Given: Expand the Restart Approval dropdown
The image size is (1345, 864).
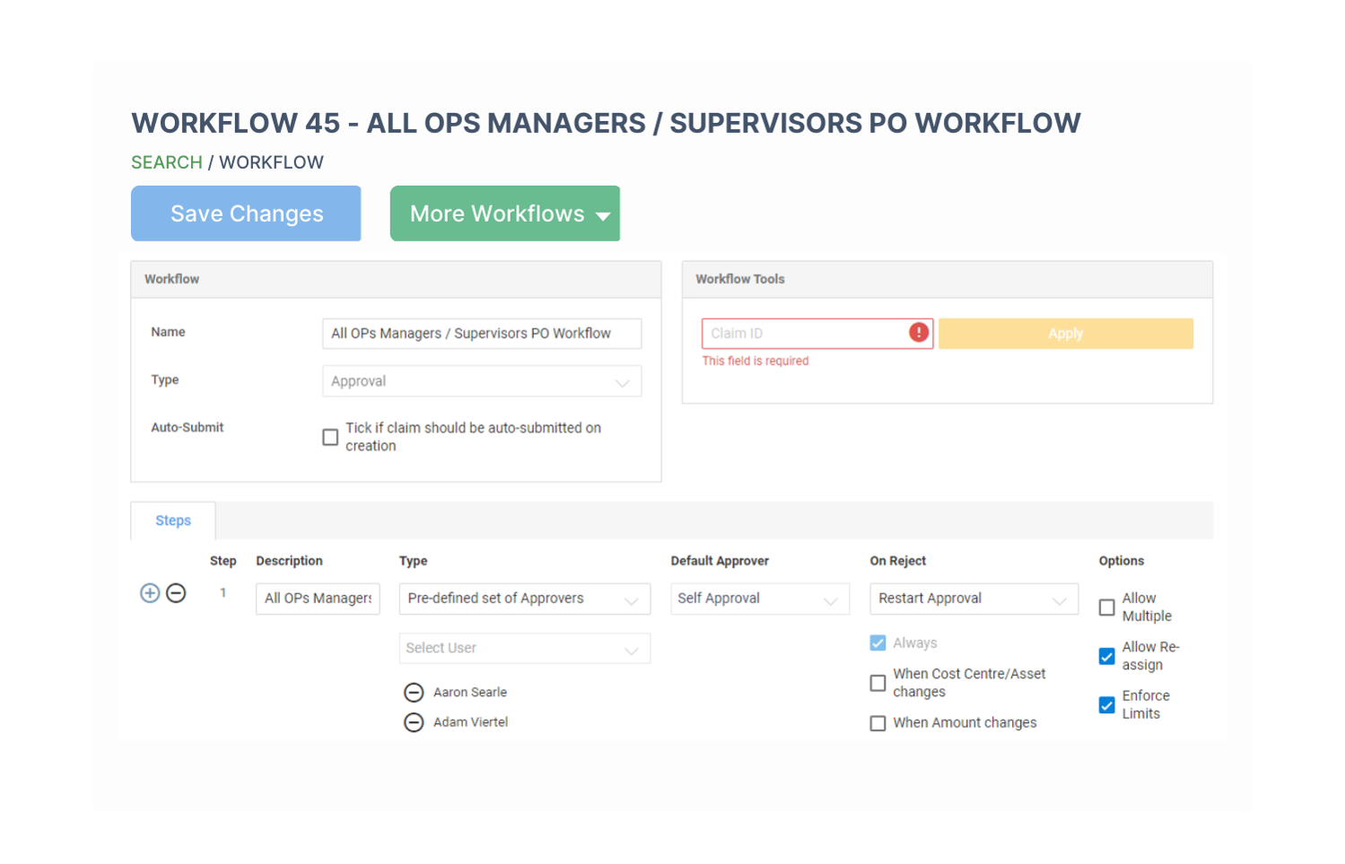Looking at the screenshot, I should point(974,598).
